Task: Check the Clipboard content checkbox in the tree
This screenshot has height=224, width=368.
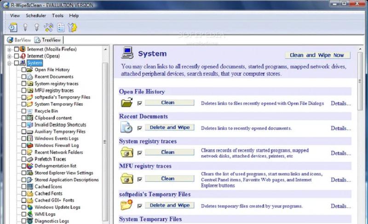Action: click(24, 118)
